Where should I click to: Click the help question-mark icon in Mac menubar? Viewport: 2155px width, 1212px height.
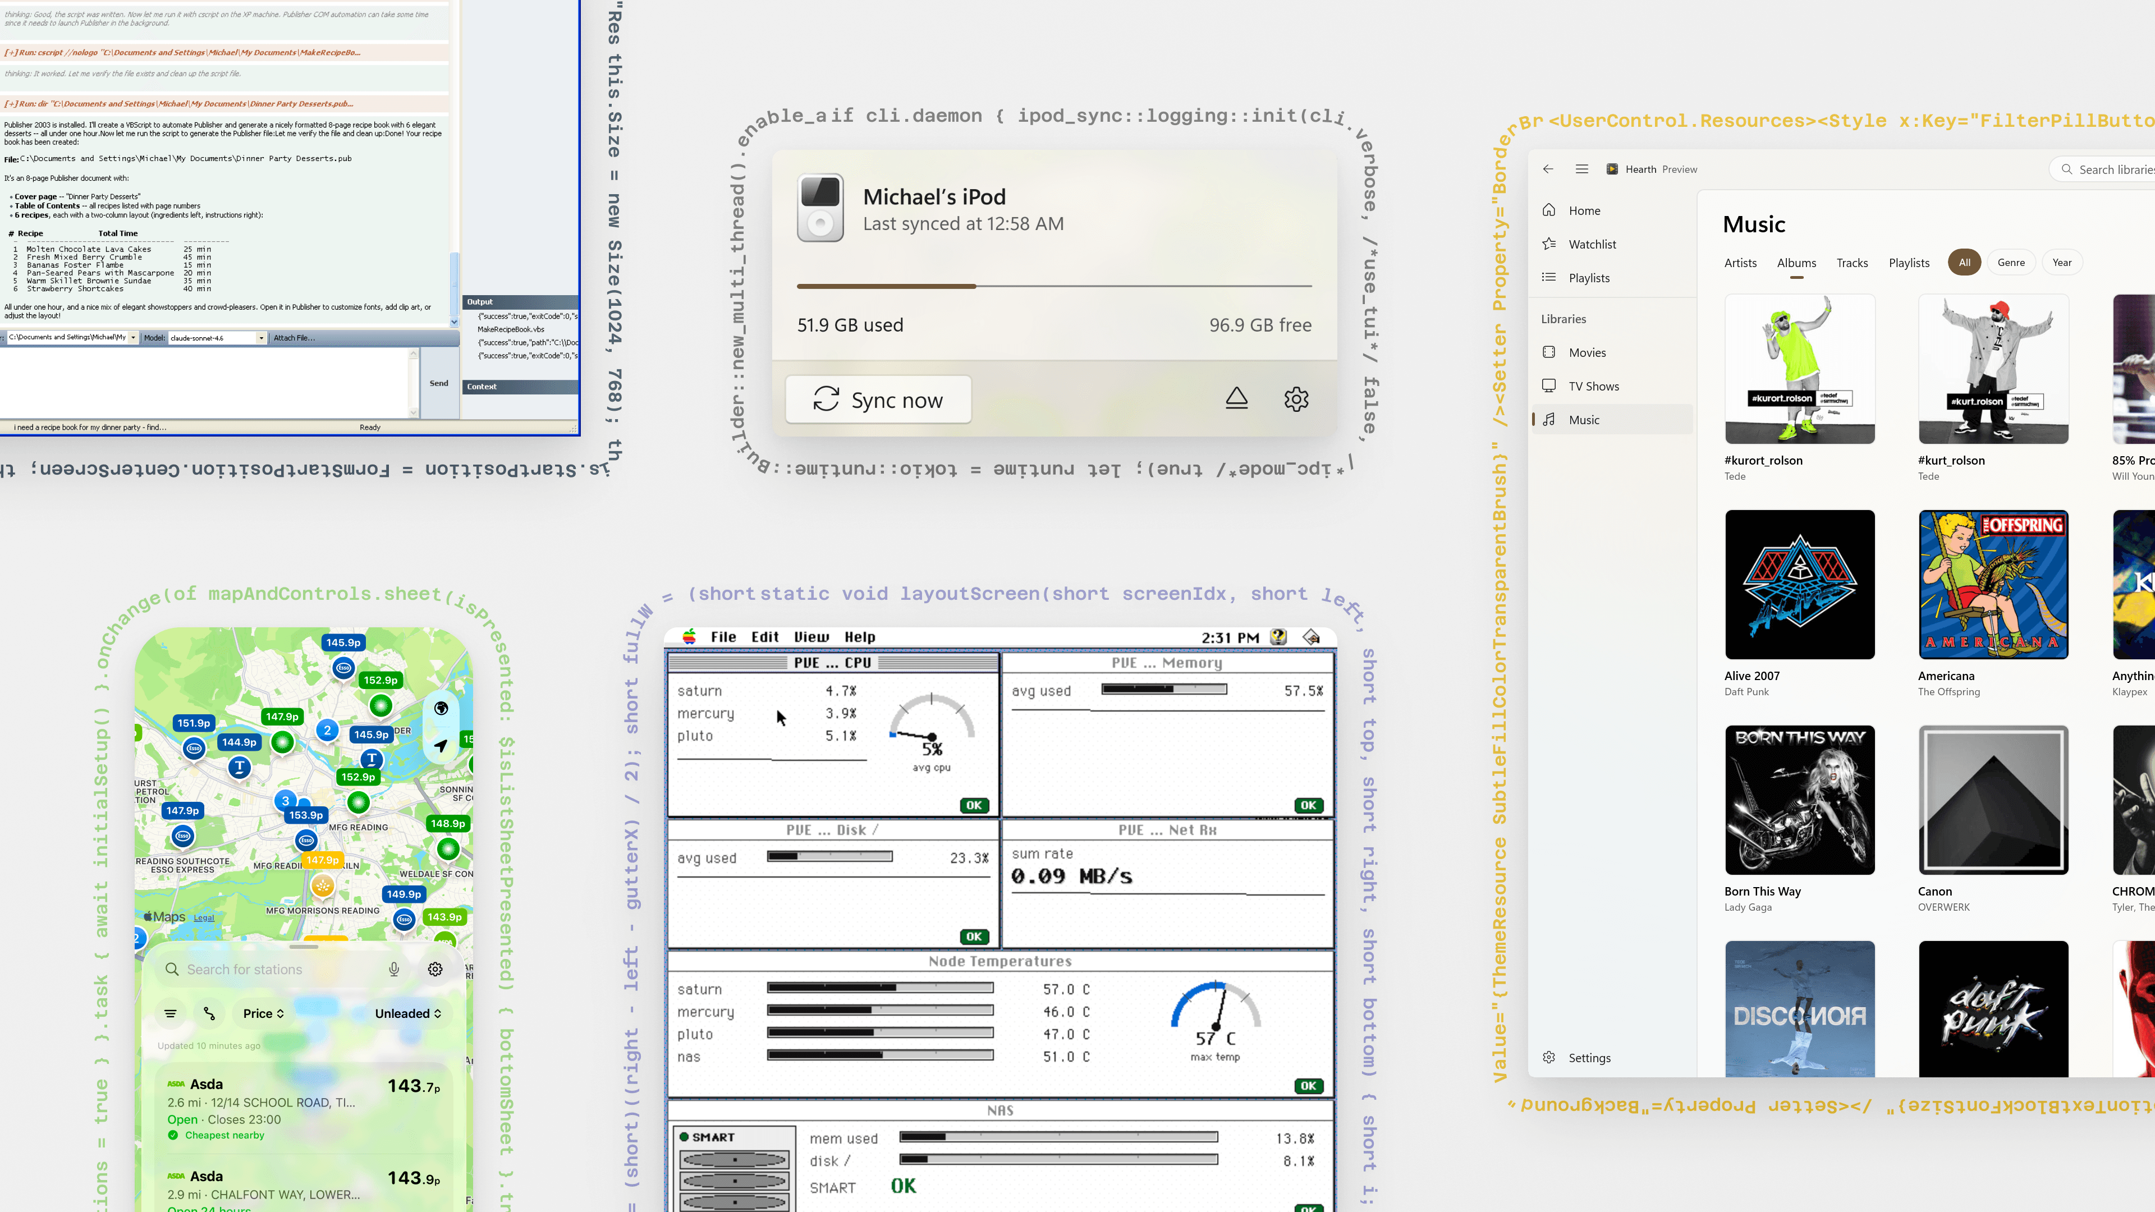pyautogui.click(x=1278, y=636)
